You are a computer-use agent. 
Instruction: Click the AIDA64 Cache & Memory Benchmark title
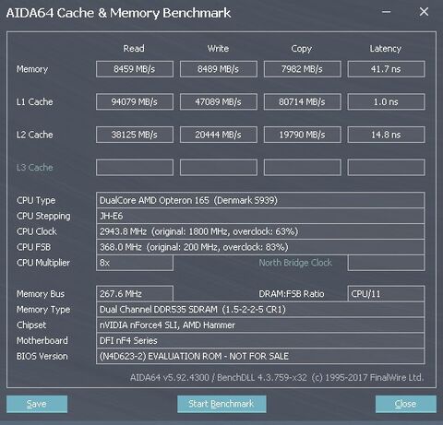118,13
